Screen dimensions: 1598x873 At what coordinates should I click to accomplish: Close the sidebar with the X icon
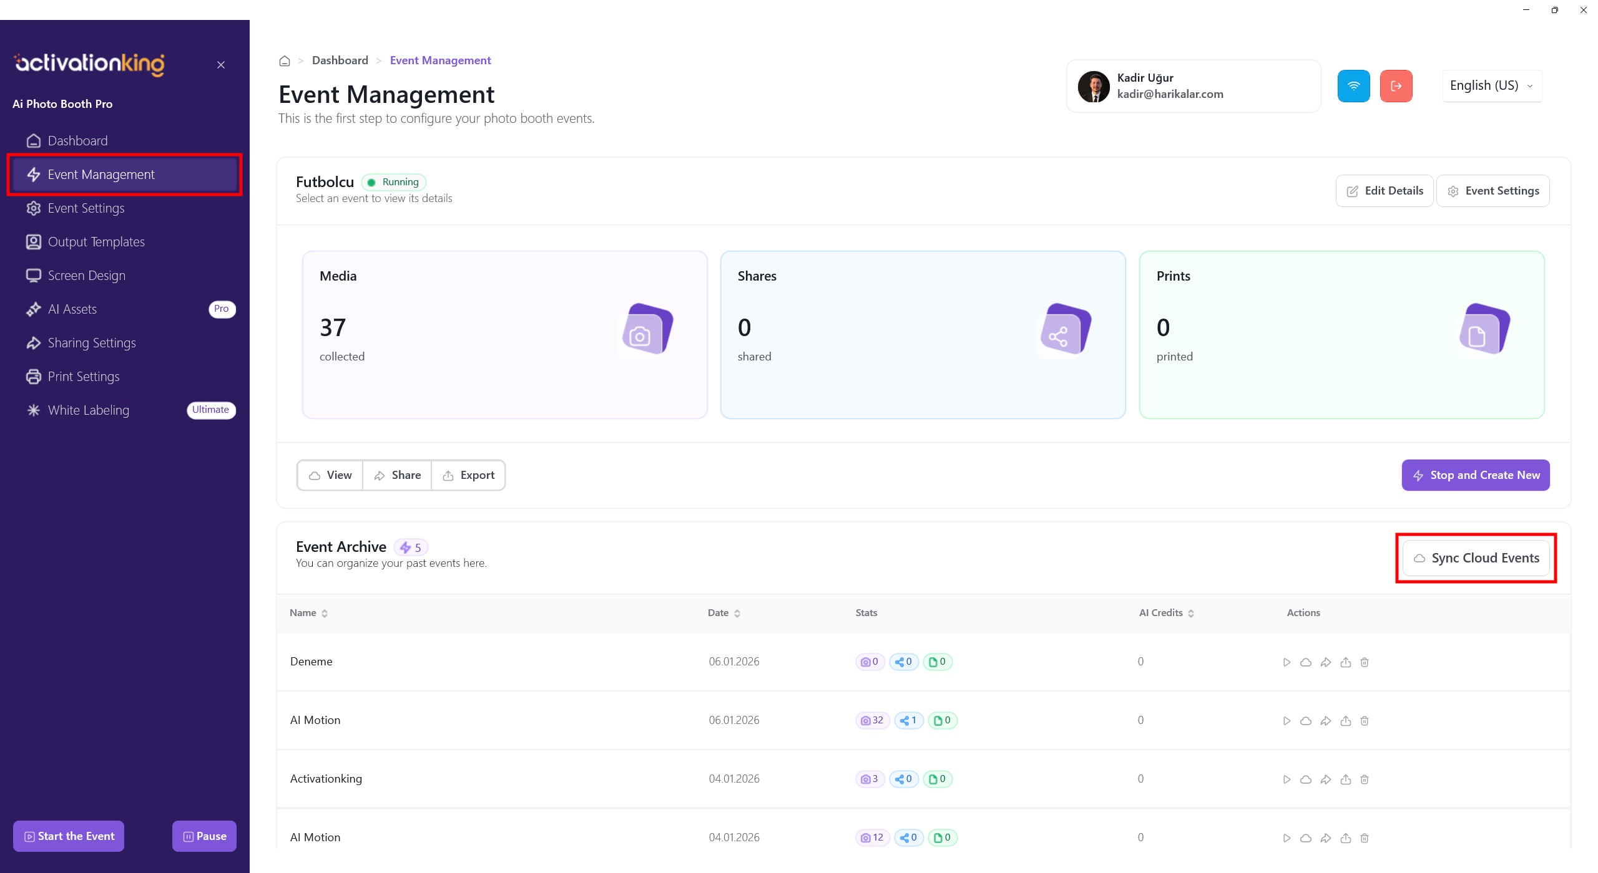pyautogui.click(x=221, y=65)
